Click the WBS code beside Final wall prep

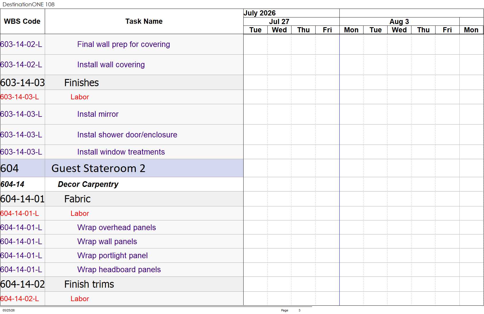[21, 44]
